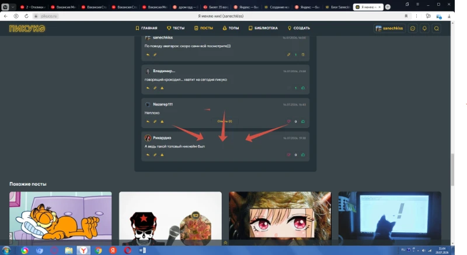Open the Garfield similar post thumbnail
This screenshot has width=467, height=255.
[61, 218]
